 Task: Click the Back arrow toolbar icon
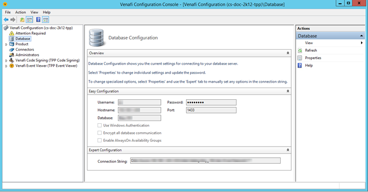[6, 20]
